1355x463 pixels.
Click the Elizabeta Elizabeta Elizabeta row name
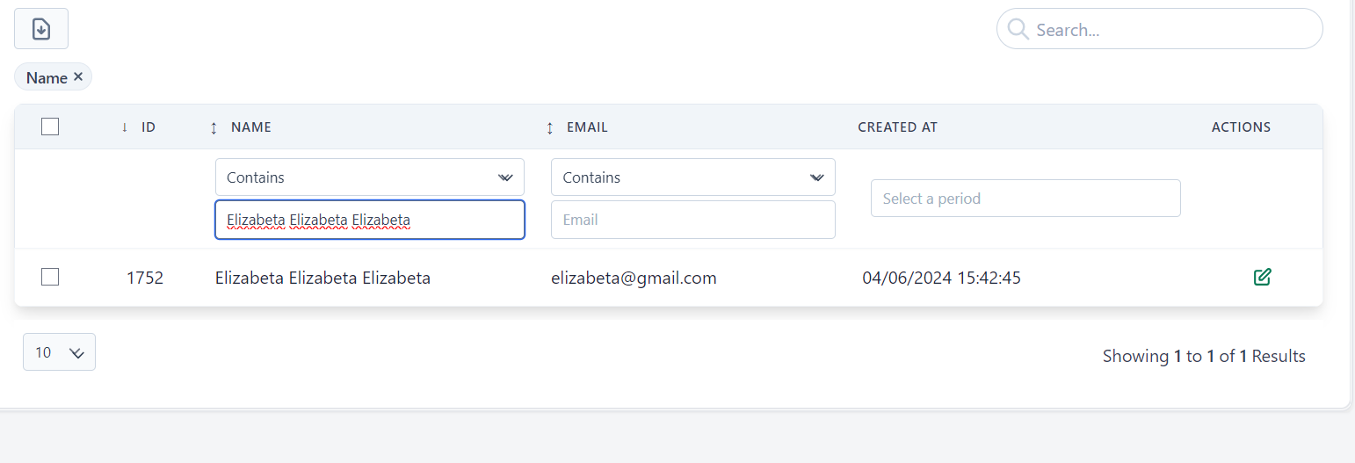322,279
